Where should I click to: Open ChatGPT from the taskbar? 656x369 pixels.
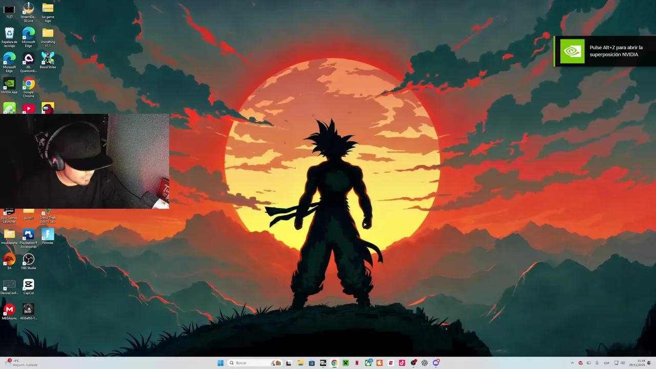[424, 363]
